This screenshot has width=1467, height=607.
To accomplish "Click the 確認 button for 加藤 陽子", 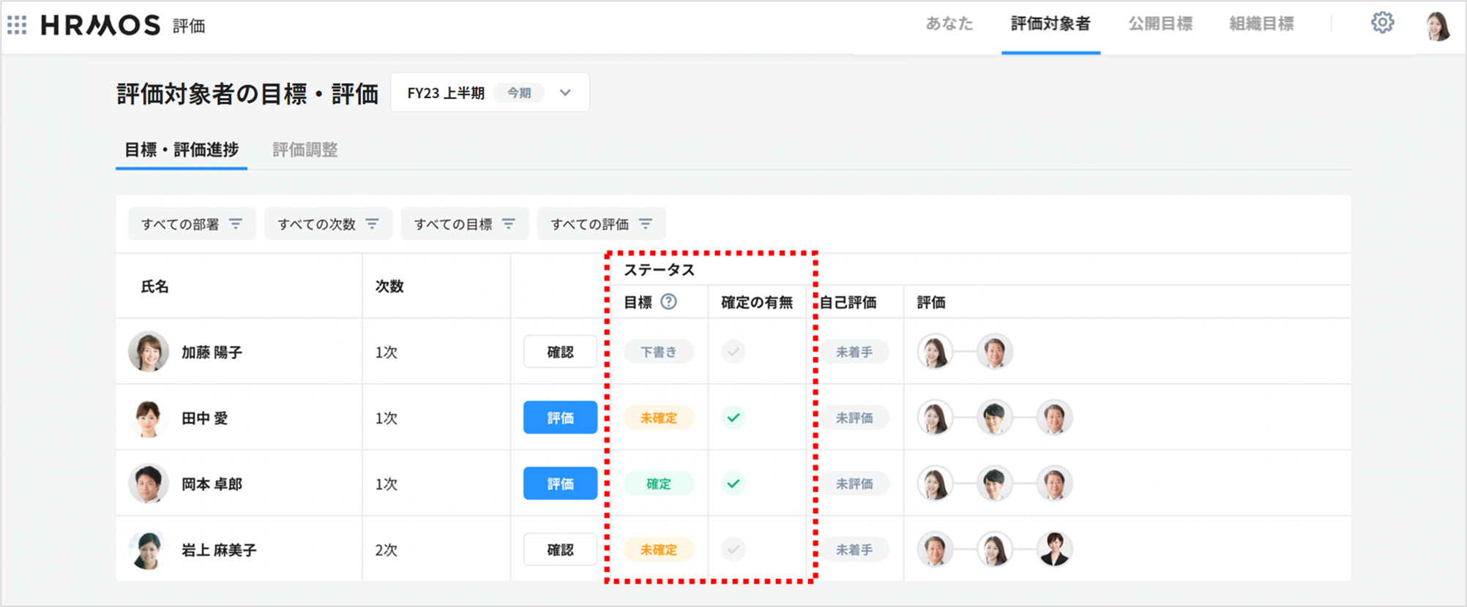I will (560, 352).
